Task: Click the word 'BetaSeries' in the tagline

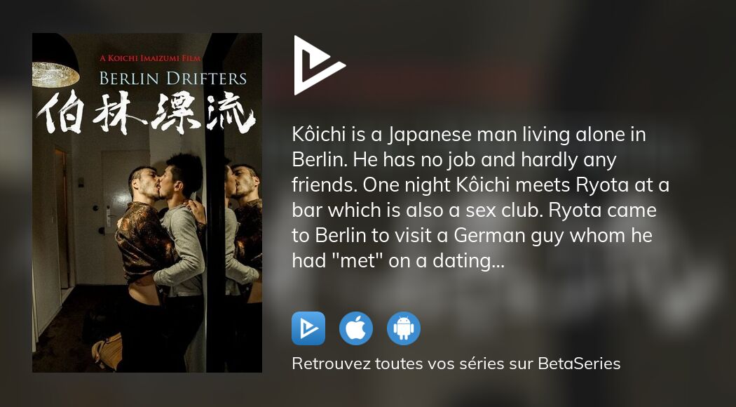Action: tap(579, 363)
